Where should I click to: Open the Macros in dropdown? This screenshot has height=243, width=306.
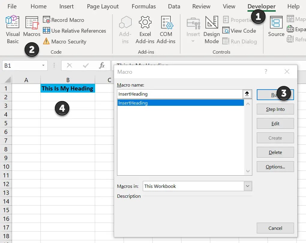point(247,186)
